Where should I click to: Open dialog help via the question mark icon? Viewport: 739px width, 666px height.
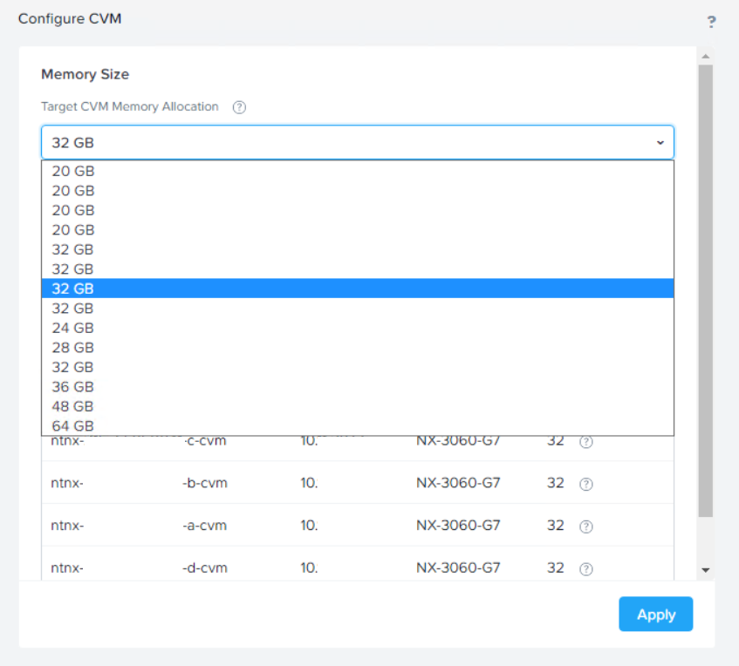[x=711, y=22]
